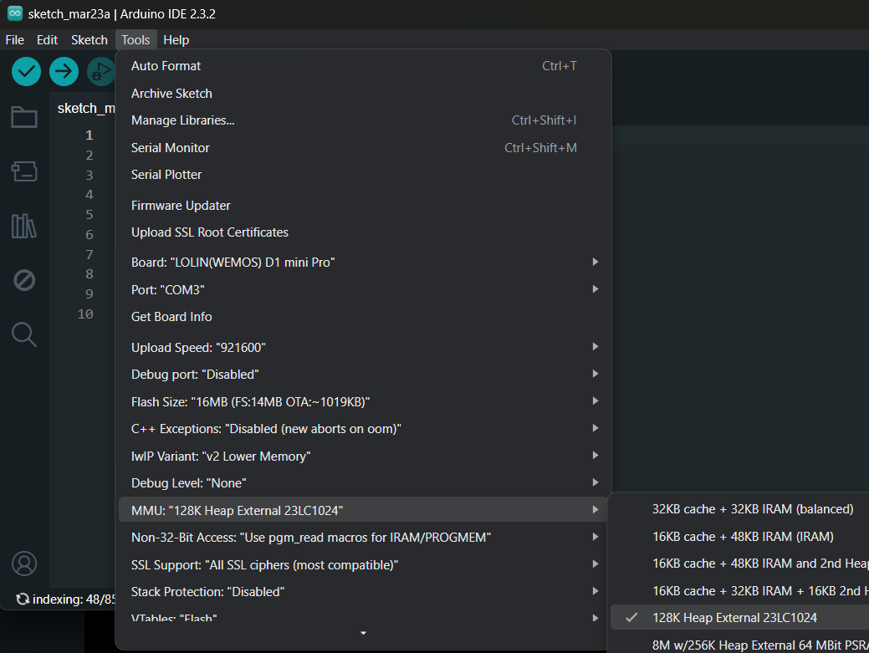The height and width of the screenshot is (653, 869).
Task: Select Archive Sketch
Action: click(x=363, y=94)
